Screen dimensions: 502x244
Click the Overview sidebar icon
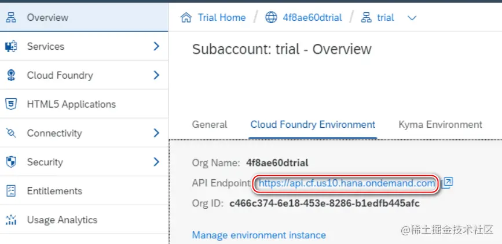tap(11, 17)
